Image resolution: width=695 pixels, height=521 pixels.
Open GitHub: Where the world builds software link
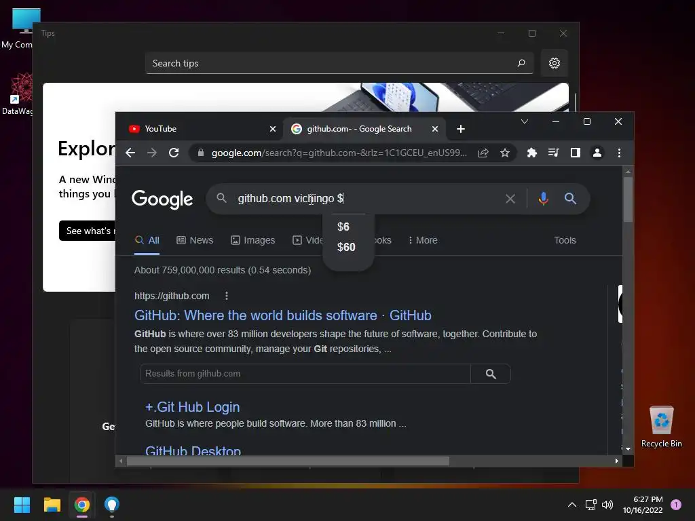pyautogui.click(x=283, y=315)
